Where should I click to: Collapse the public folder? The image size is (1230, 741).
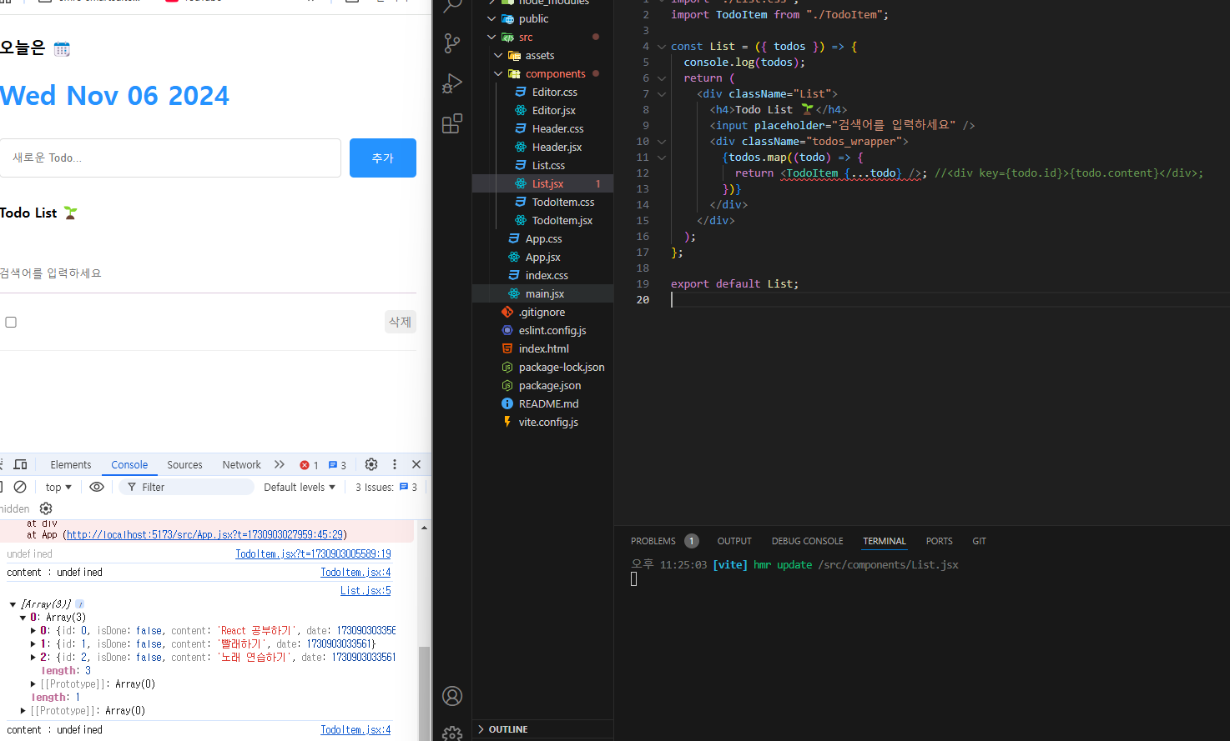pyautogui.click(x=491, y=18)
